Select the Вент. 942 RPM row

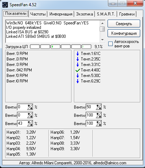point(19,70)
